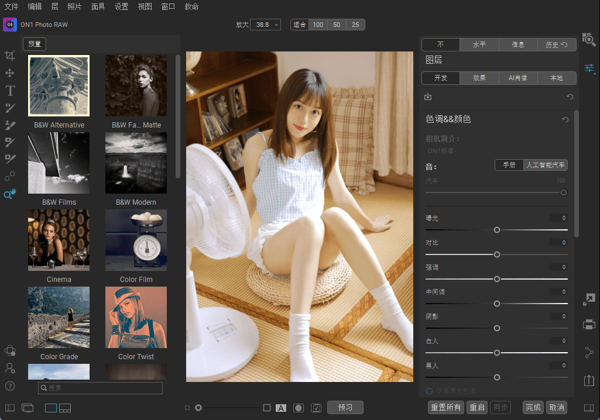600x420 pixels.
Task: Click the 完成 (Done) button
Action: coord(533,407)
